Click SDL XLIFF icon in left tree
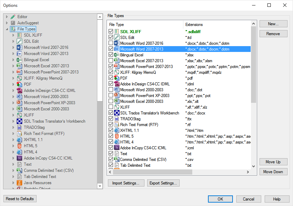Screen dimensions: 293x206 coord(19,35)
